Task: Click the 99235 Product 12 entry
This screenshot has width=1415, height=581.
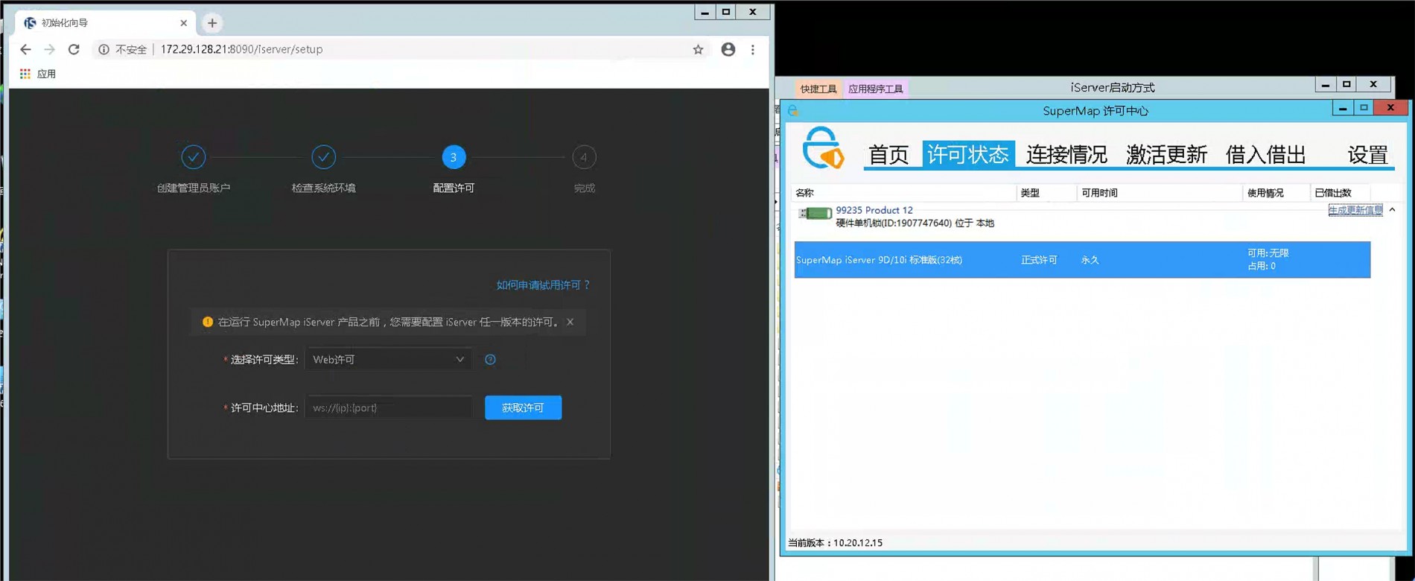Action: coord(874,210)
